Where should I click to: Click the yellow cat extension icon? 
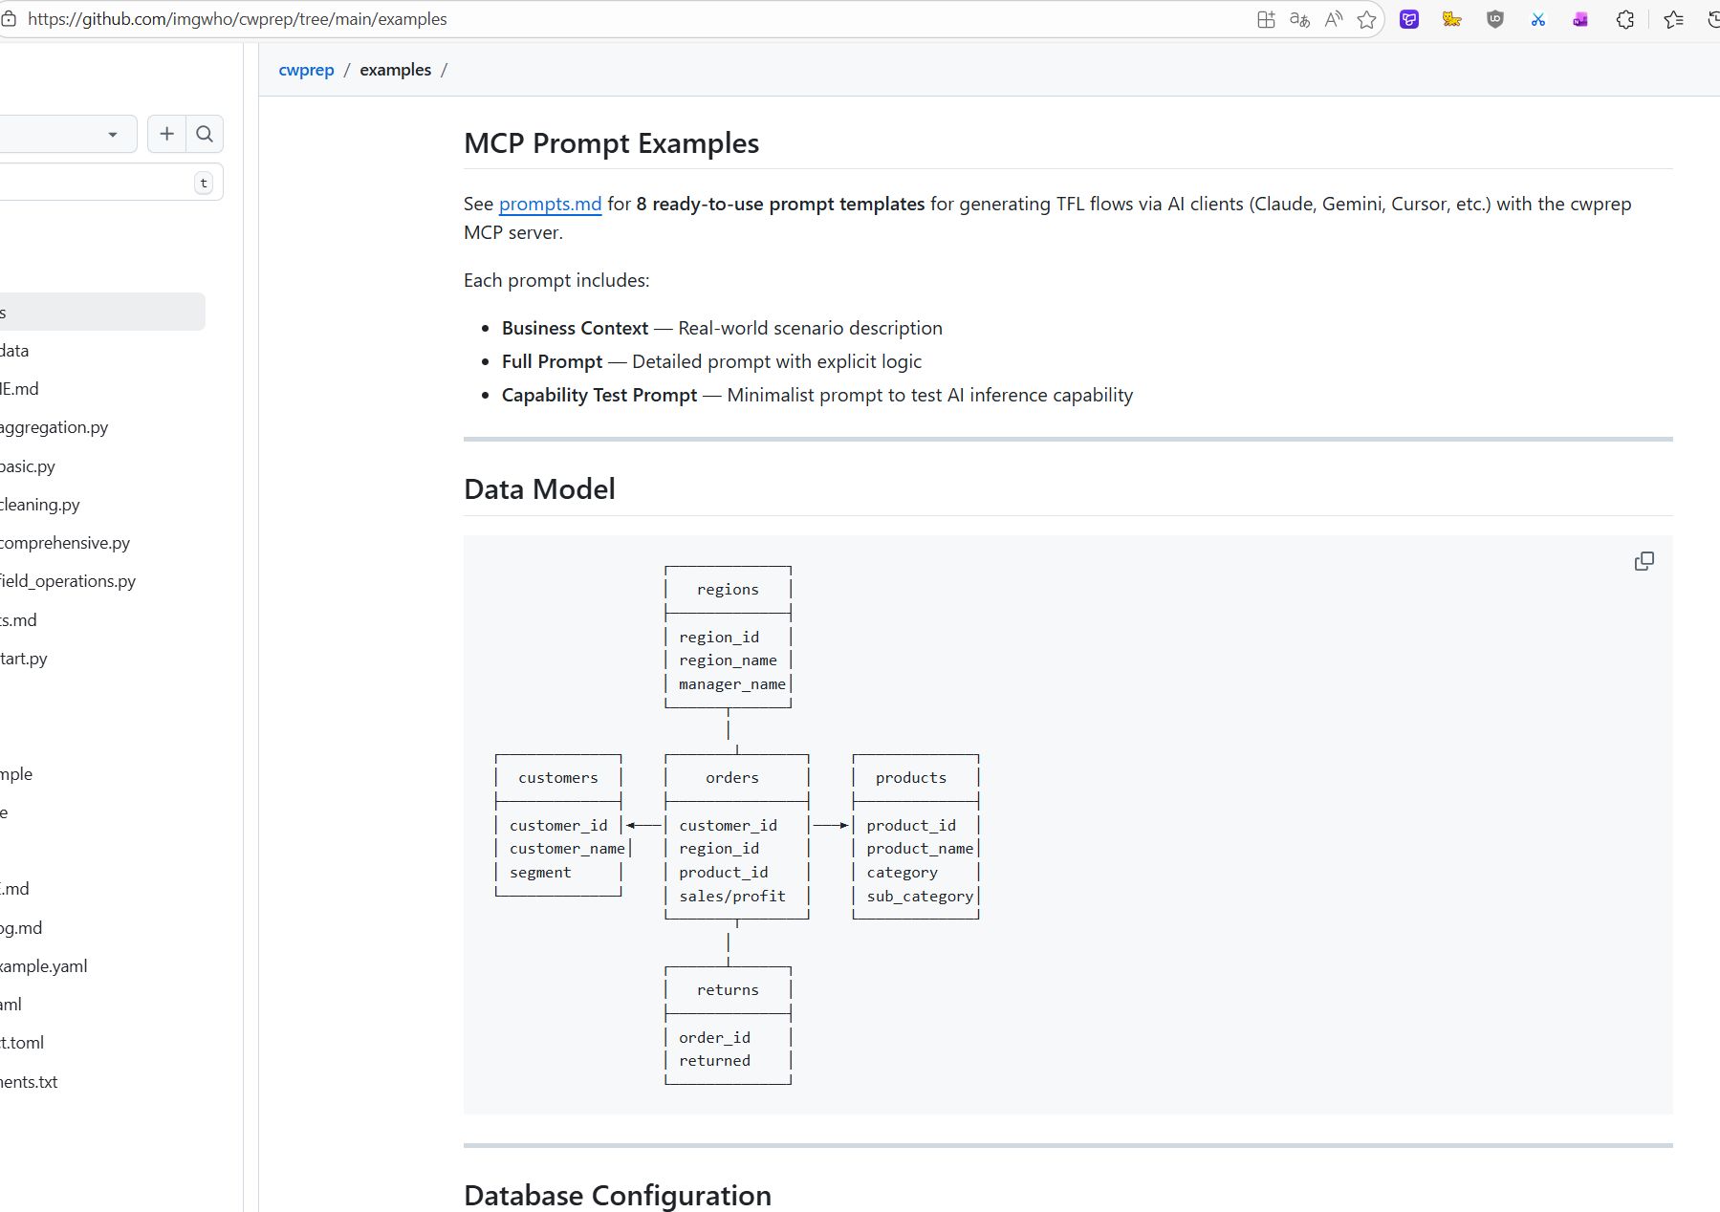[x=1451, y=19]
